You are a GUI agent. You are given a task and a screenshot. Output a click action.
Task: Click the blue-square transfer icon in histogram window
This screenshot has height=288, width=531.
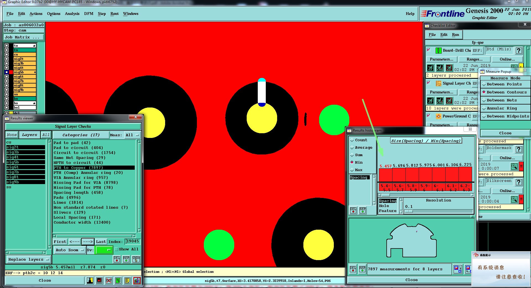[x=458, y=269]
